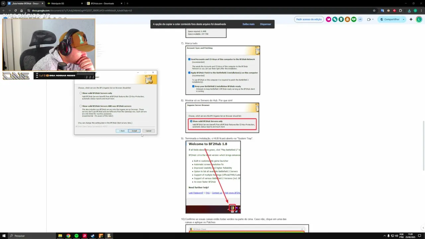Click the Back button in installer dialog
Viewport: 425px width, 239px height.
coord(122,131)
